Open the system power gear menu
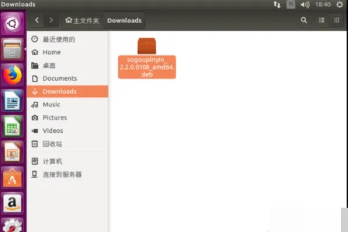Image resolution: width=348 pixels, height=232 pixels. (340, 5)
